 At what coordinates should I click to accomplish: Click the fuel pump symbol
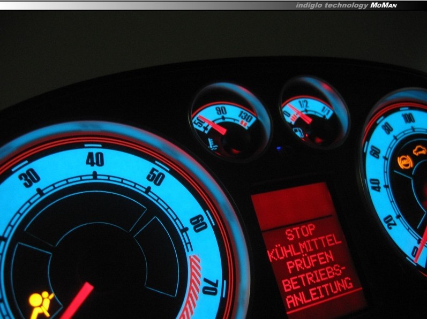pos(298,133)
